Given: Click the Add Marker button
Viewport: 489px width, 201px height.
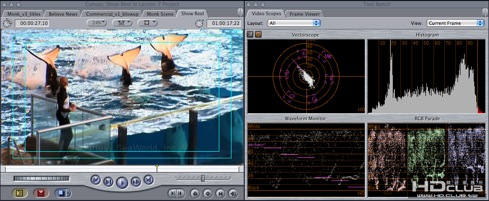Looking at the screenshot, I should click(x=195, y=193).
